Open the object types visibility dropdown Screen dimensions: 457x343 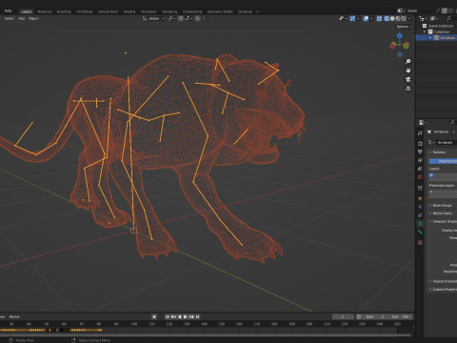[343, 19]
